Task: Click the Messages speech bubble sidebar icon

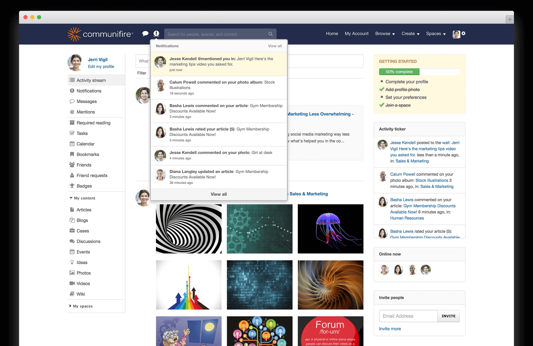Action: pos(72,101)
